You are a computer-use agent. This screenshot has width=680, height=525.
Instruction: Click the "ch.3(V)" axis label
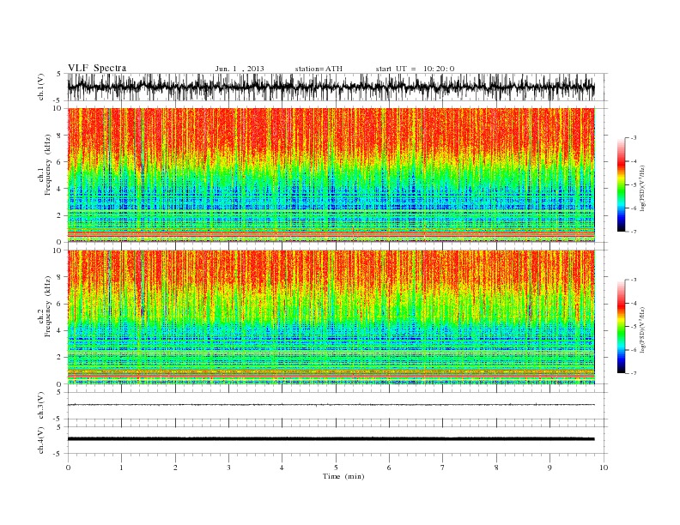[41, 406]
